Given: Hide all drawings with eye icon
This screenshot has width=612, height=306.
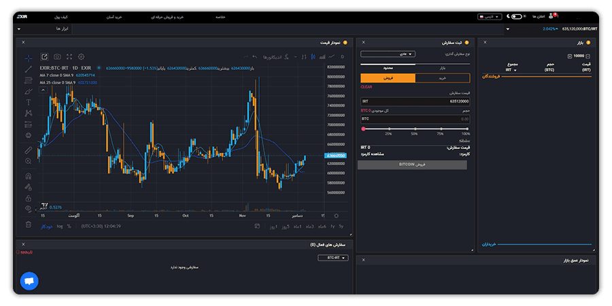Looking at the screenshot, I should (28, 209).
